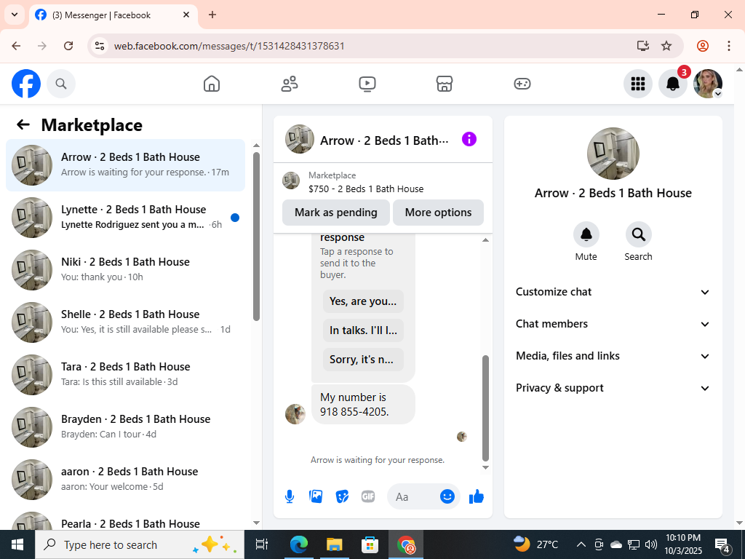The height and width of the screenshot is (559, 745).
Task: Go to the Home feed icon
Action: pos(212,84)
